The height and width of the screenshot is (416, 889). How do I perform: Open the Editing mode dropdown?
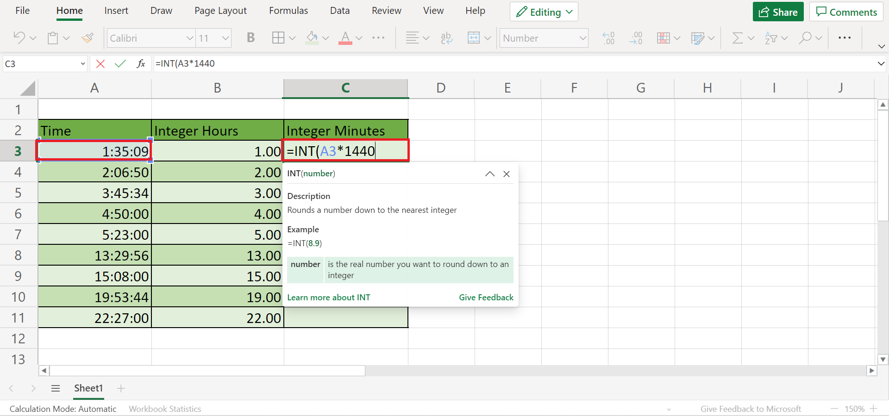pos(544,12)
